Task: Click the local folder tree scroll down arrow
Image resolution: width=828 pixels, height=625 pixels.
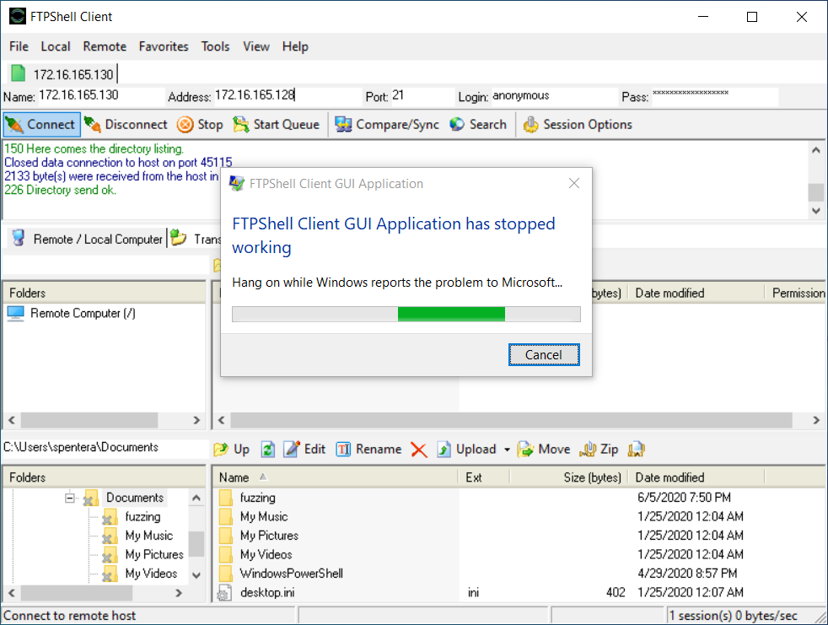Action: tap(196, 575)
